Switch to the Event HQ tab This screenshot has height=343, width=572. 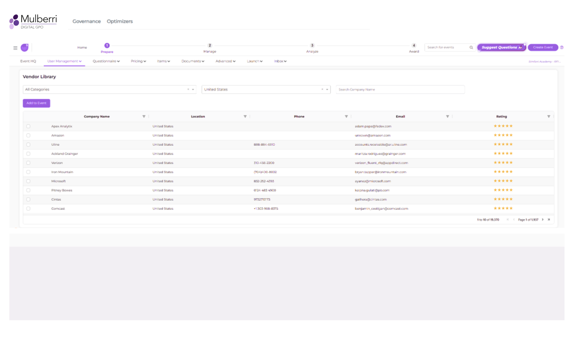(28, 61)
